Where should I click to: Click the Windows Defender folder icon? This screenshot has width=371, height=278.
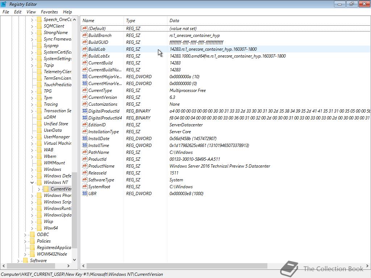pyautogui.click(x=39, y=176)
